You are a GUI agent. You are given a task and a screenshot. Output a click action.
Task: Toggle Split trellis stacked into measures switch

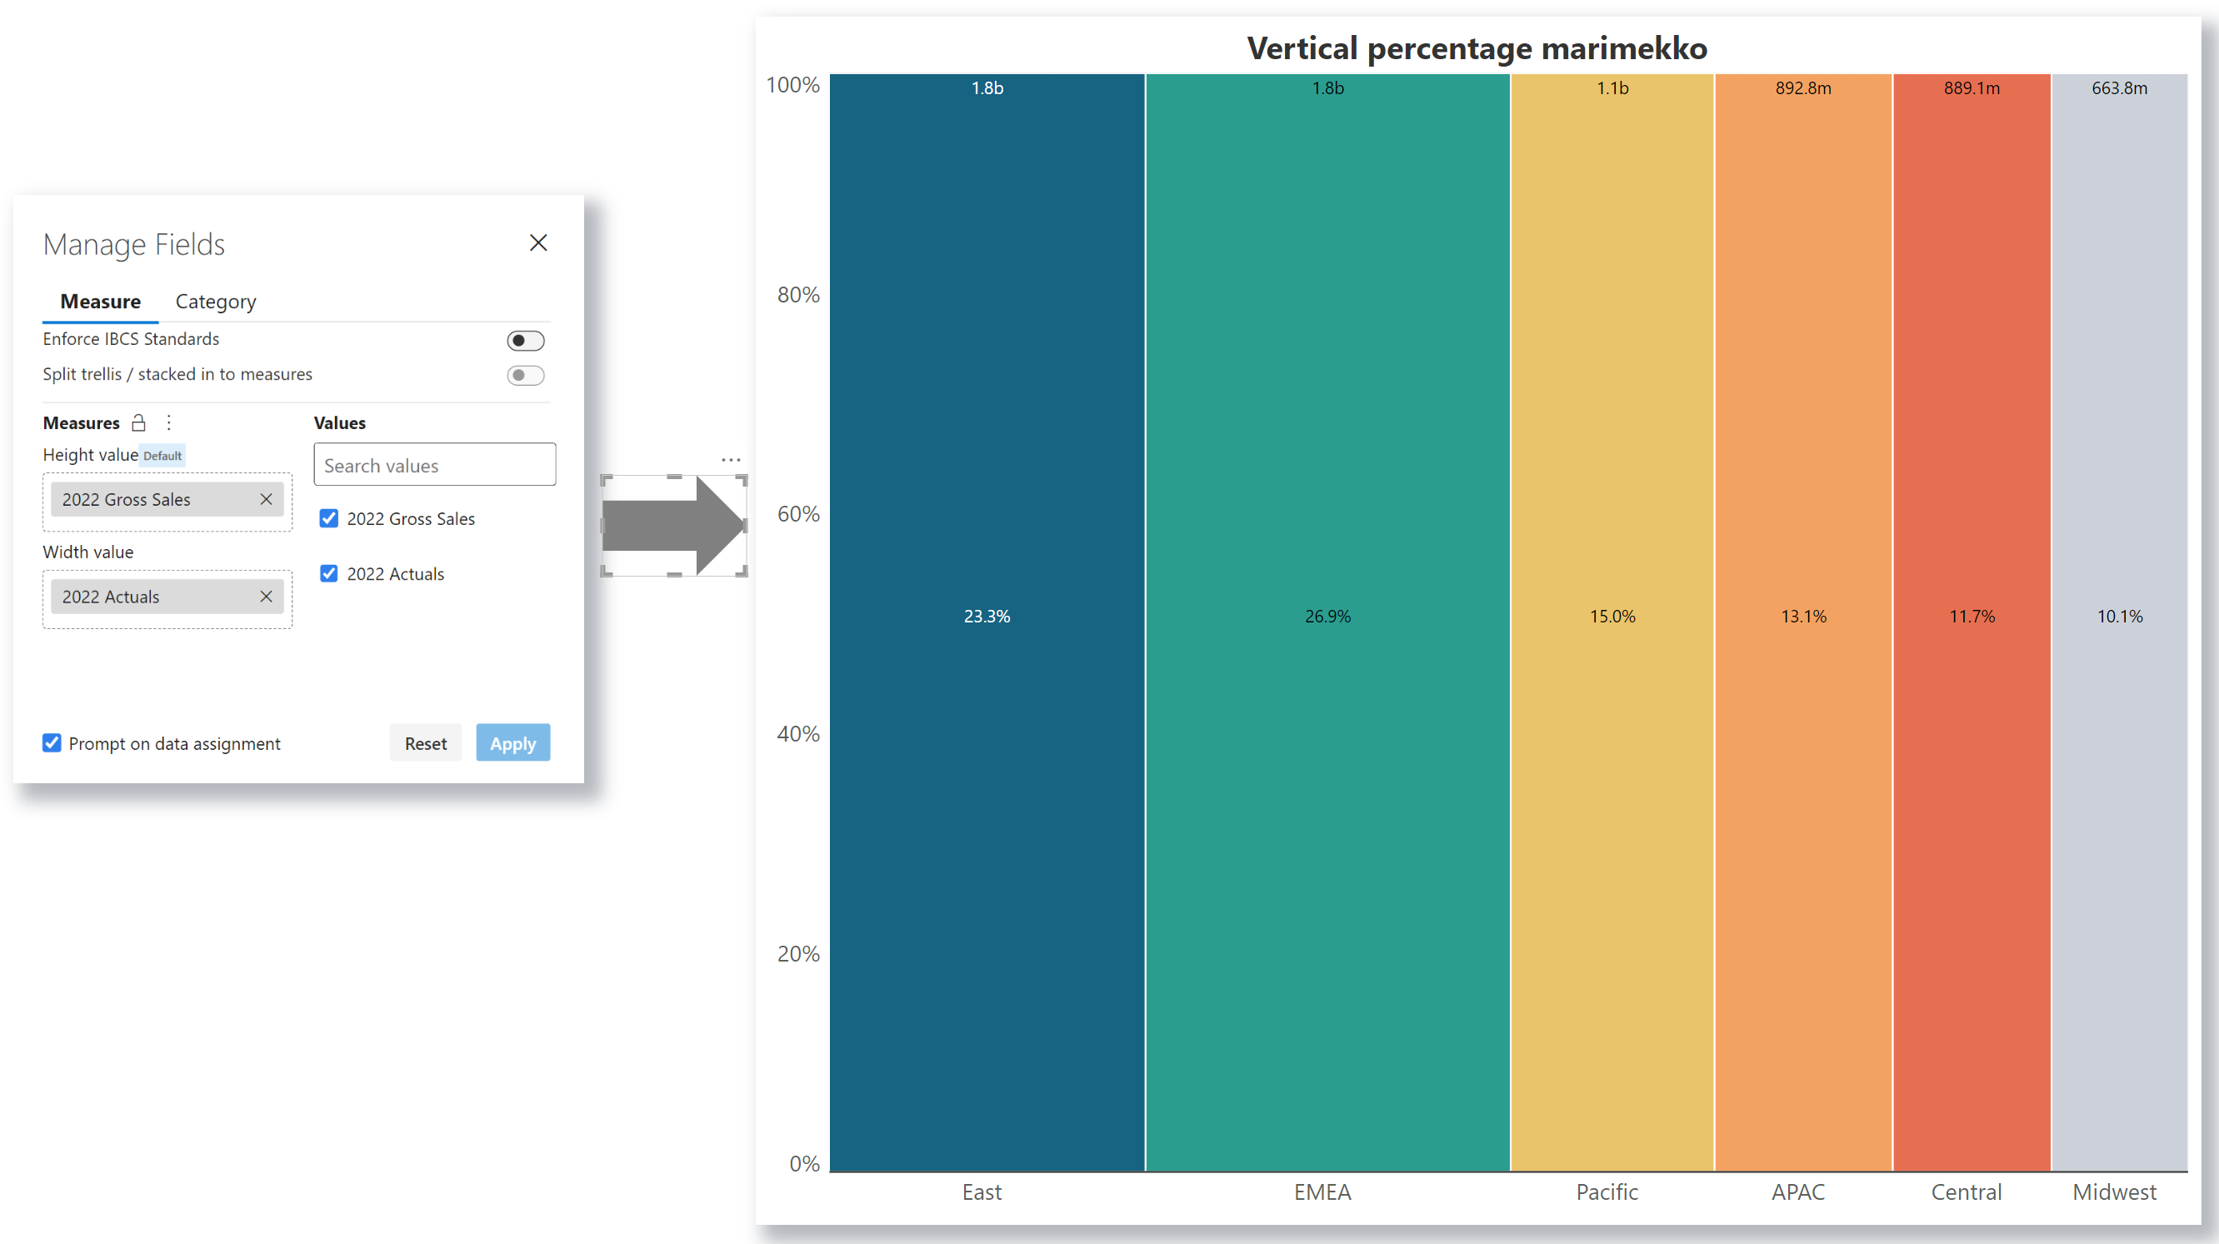526,375
